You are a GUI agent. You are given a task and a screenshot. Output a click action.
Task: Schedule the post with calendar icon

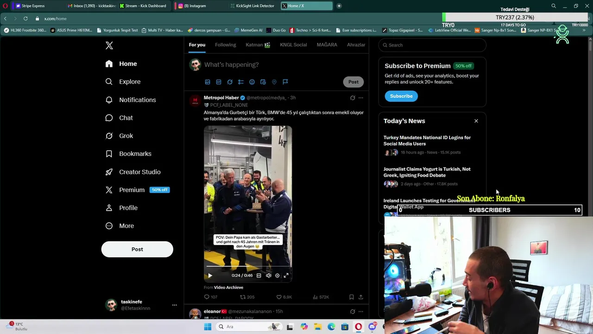[x=263, y=82]
